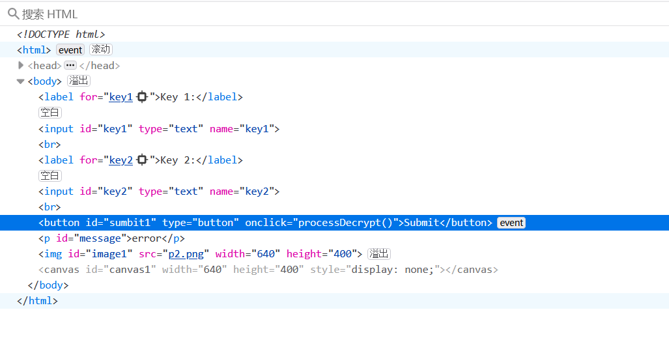The image size is (669, 340).
Task: Open event badge on Submit button row
Action: point(511,223)
